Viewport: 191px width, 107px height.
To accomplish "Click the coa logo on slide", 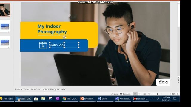I will tap(163, 82).
